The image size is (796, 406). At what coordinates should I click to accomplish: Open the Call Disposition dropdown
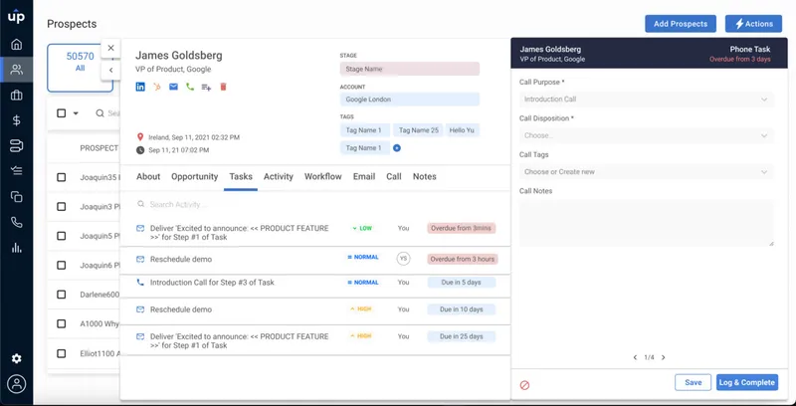tap(646, 135)
